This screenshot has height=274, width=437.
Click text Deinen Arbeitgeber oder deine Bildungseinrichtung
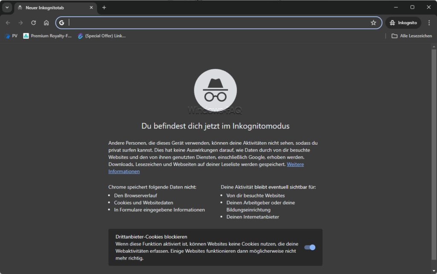tap(261, 206)
